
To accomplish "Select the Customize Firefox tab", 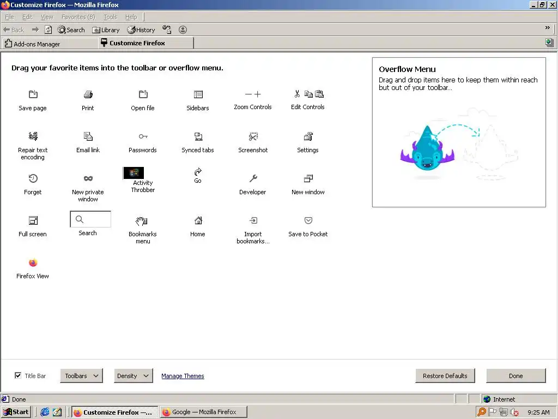I will tap(146, 43).
